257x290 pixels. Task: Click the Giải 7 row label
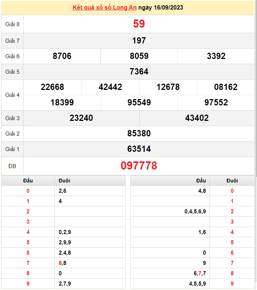13,41
